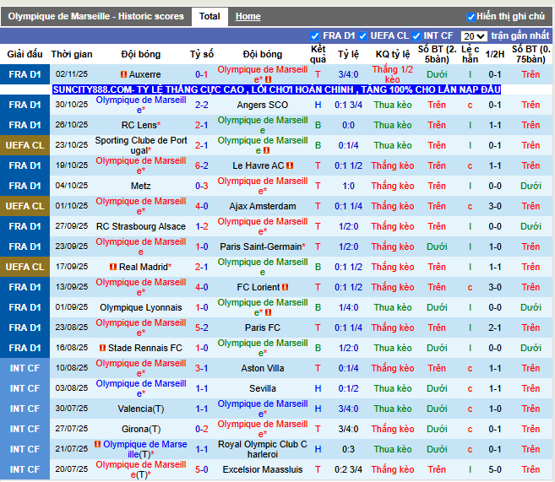Click the 3-1 score against Aston Villa
555x482 pixels.
[201, 368]
